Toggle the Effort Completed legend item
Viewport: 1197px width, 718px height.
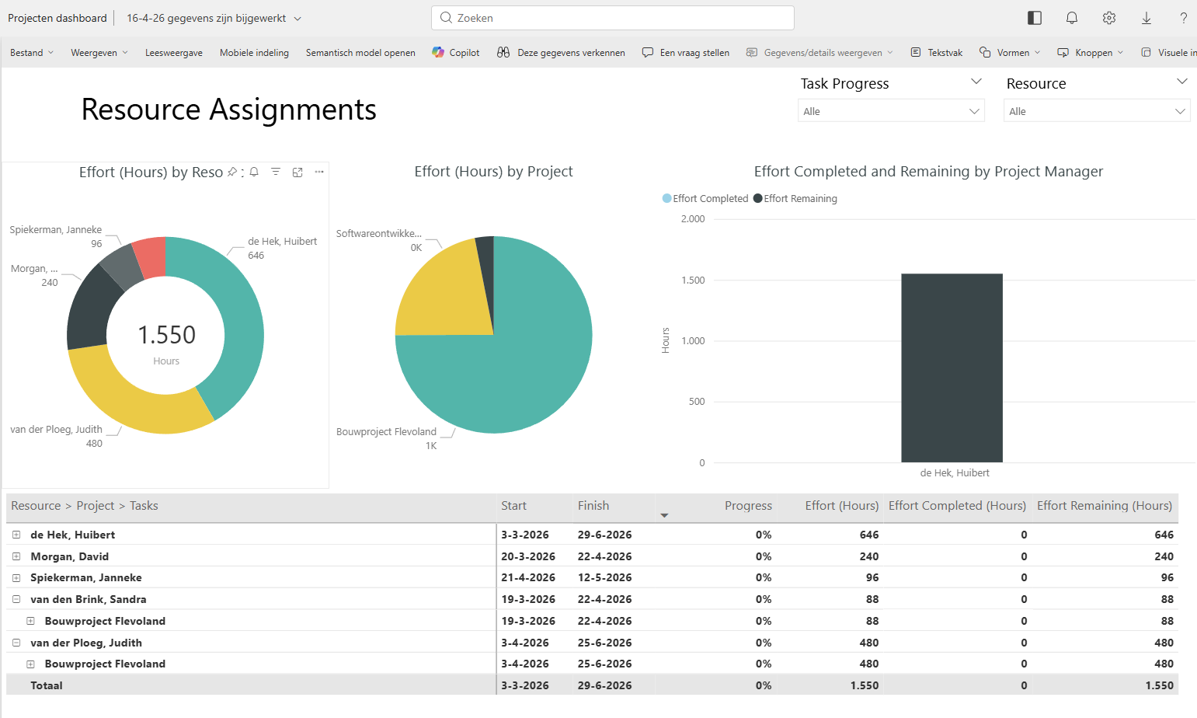705,198
